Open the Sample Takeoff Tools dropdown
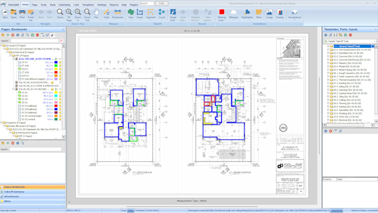This screenshot has width=378, height=213. pos(374,41)
